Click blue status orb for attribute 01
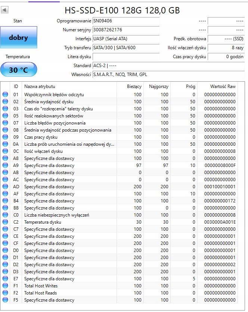This screenshot has width=248, height=312. (5, 95)
